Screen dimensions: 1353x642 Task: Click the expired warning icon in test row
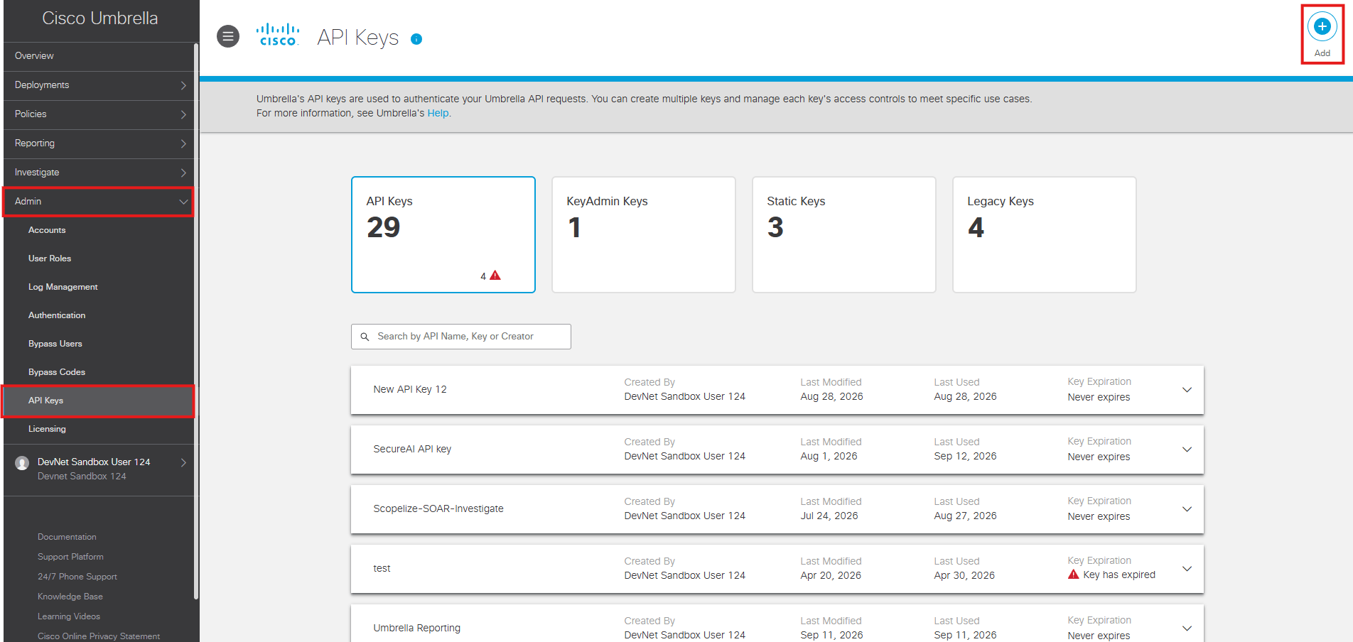pyautogui.click(x=1073, y=575)
